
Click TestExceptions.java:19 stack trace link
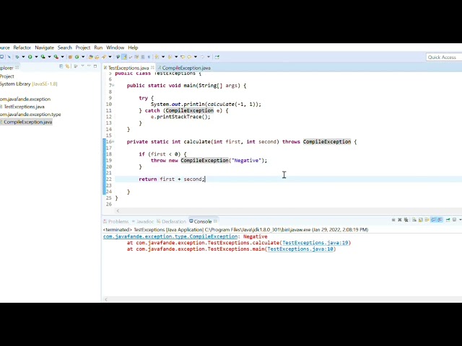click(x=315, y=243)
